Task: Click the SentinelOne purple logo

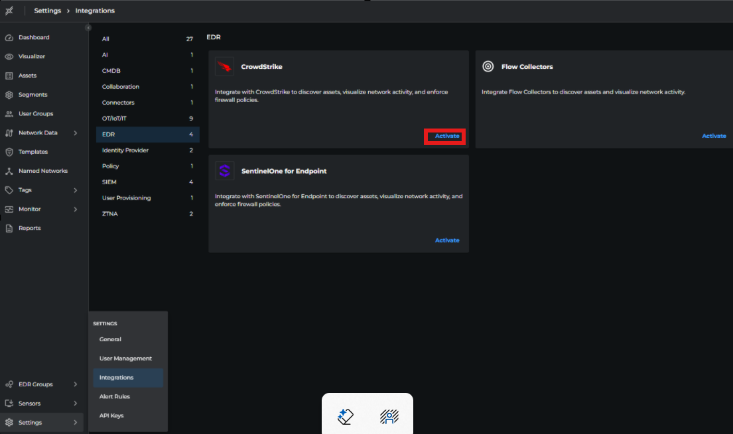Action: coord(224,171)
